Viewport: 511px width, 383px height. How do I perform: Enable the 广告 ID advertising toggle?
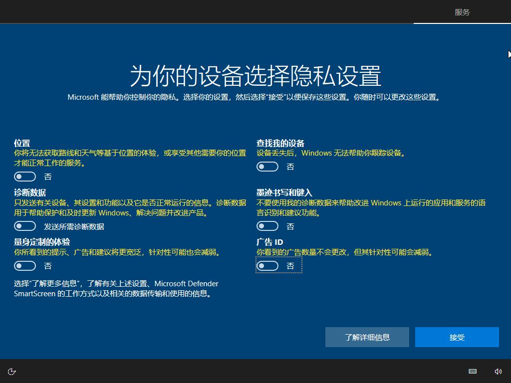point(267,266)
